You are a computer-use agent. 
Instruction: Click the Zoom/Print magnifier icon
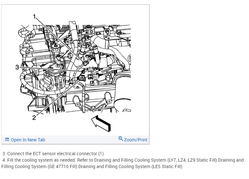point(121,139)
